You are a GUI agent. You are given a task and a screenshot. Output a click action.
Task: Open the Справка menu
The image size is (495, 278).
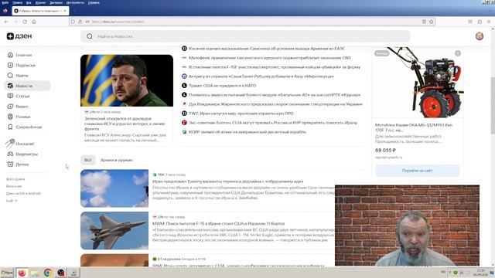(x=94, y=2)
